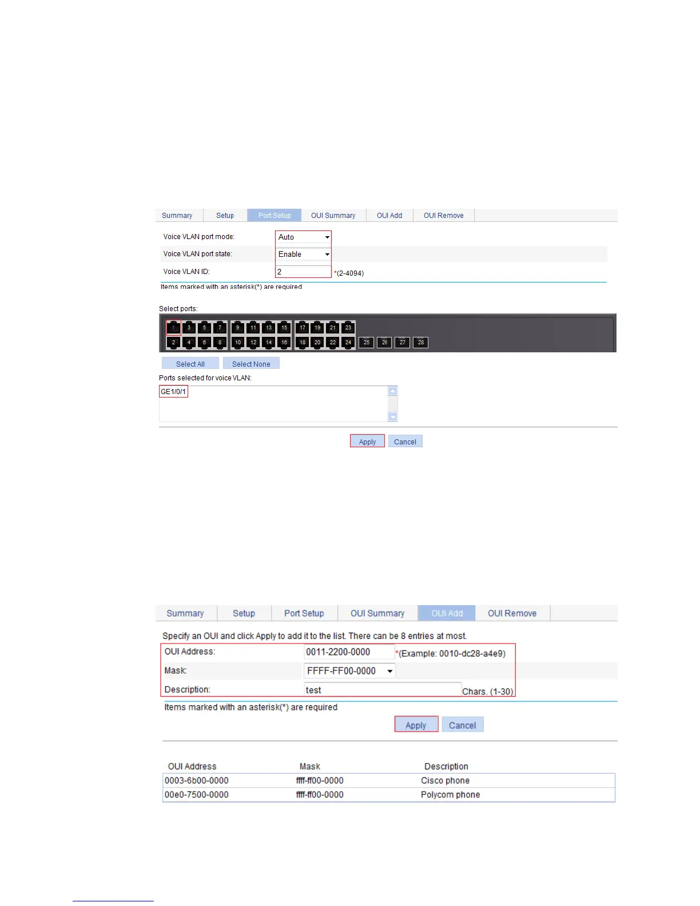Pick port 23 for voice VLAN
Screen dimensions: 700x906
pyautogui.click(x=348, y=328)
